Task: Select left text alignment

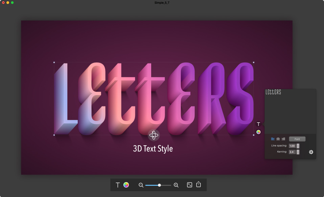Action: [273, 139]
